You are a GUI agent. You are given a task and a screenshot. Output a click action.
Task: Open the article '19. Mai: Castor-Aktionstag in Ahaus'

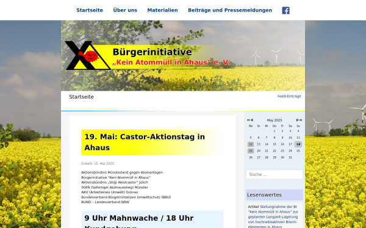tap(145, 142)
